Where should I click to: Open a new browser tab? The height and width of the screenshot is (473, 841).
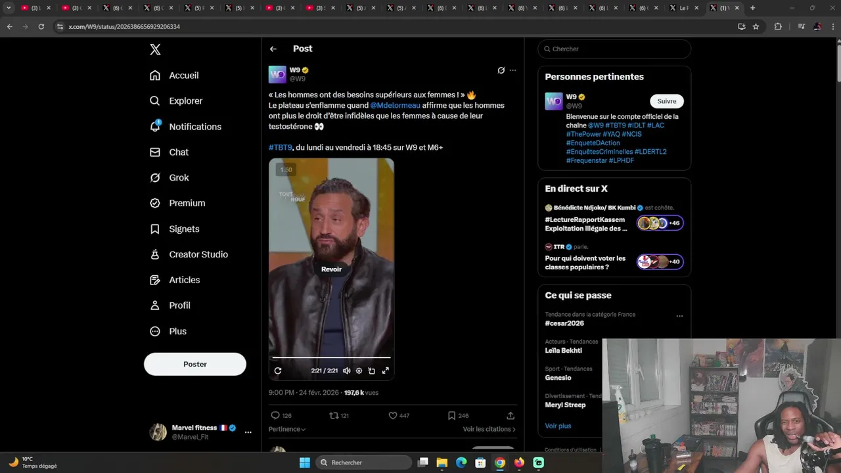752,8
